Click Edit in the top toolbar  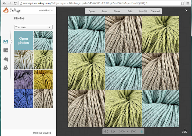(130, 11)
